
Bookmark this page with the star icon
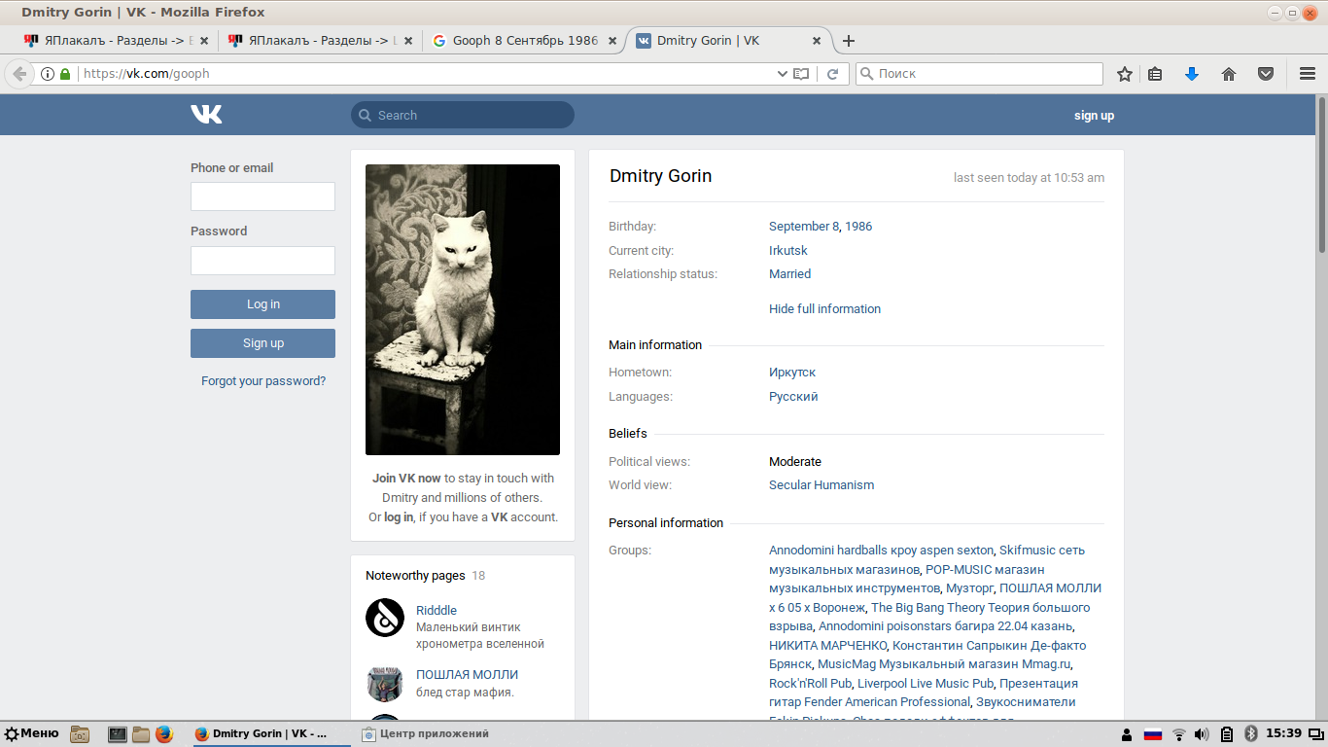point(1125,74)
